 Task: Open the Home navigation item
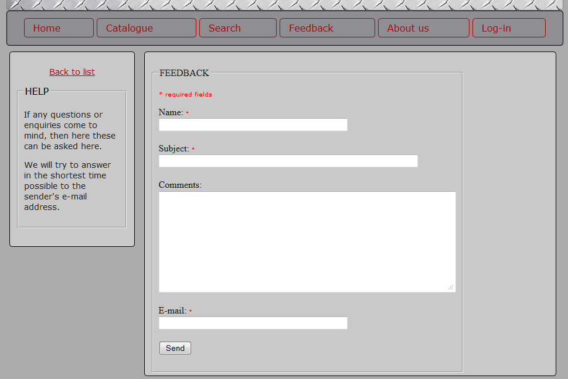coord(59,28)
